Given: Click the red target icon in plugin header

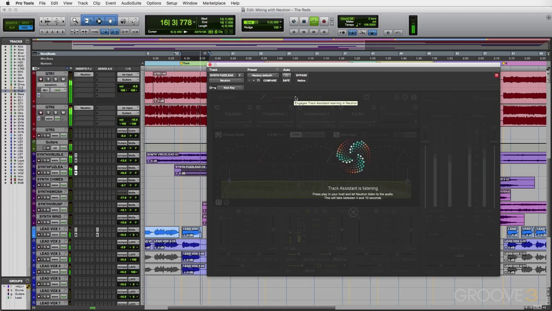Looking at the screenshot, I should [496, 75].
